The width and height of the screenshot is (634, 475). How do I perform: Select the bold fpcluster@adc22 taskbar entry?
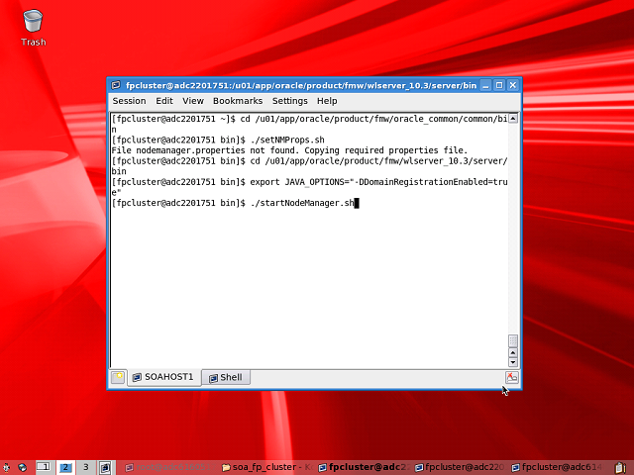(x=364, y=467)
